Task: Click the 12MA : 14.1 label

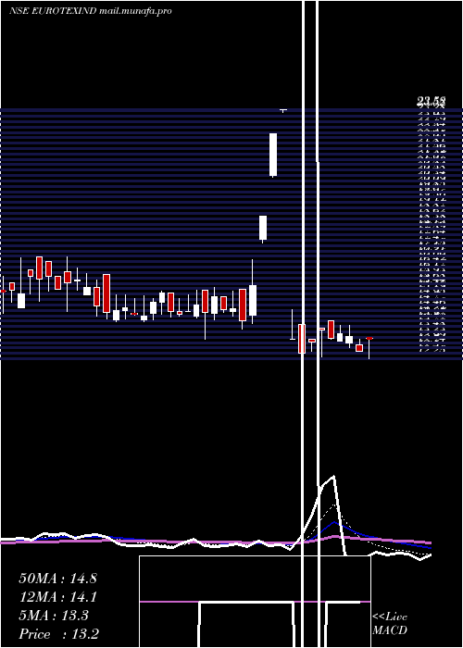Action: (57, 597)
